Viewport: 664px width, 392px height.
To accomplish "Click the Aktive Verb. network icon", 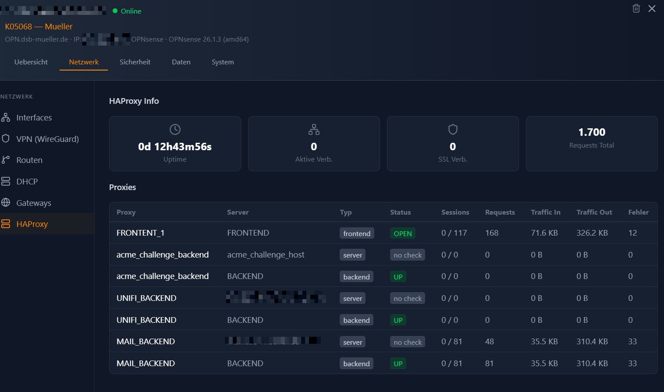I will (x=314, y=129).
